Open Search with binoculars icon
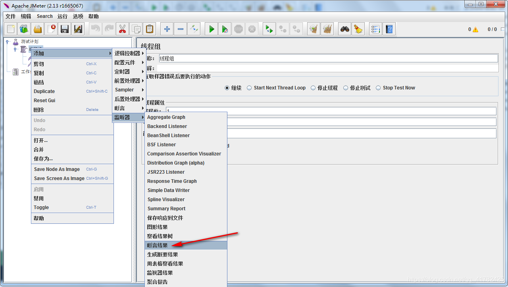Viewport: 508px width, 287px height. (x=345, y=29)
